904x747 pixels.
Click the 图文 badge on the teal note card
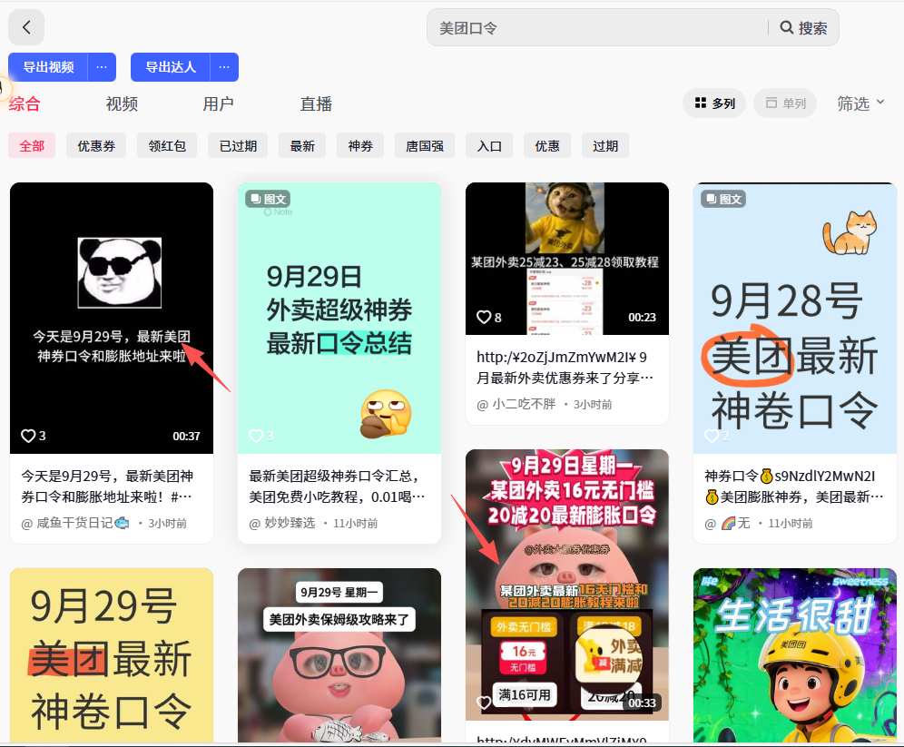click(x=270, y=199)
